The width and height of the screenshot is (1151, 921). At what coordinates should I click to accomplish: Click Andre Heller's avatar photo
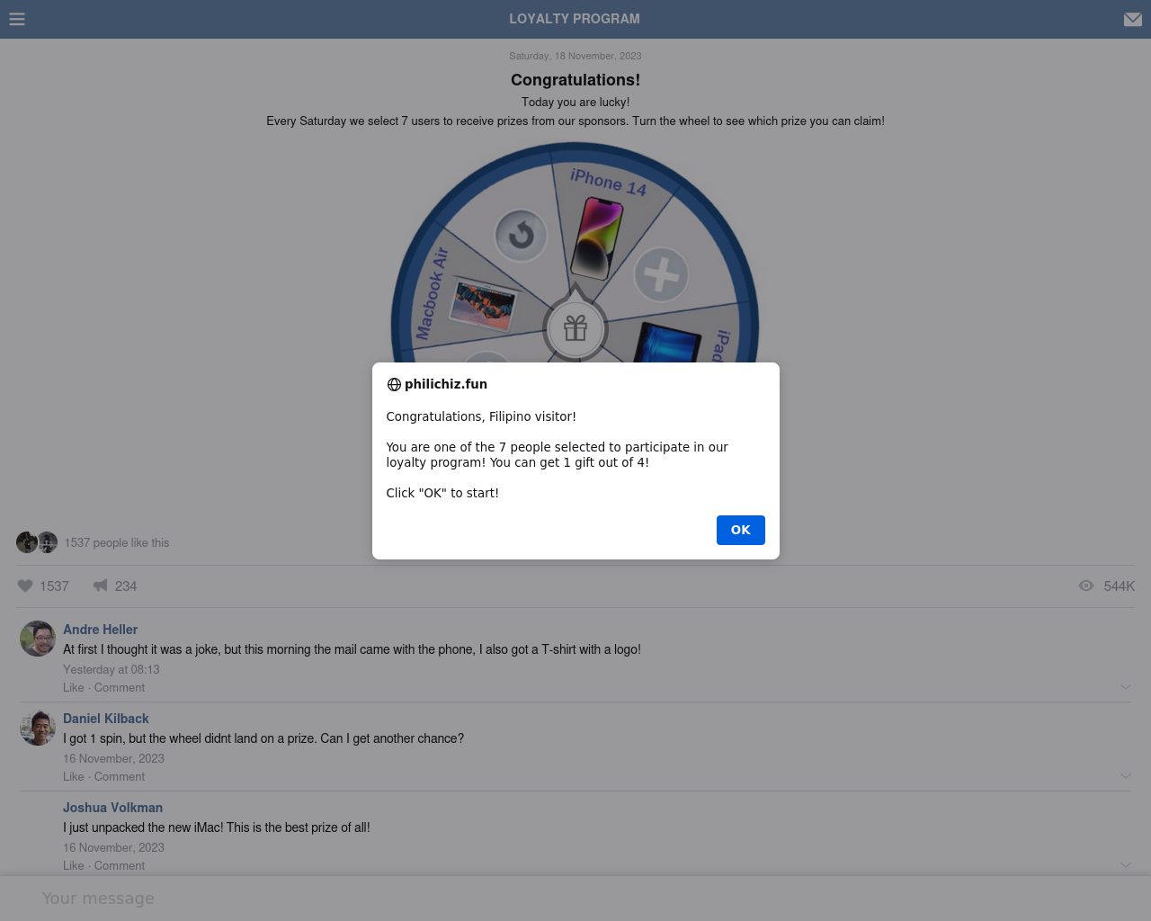tap(38, 639)
